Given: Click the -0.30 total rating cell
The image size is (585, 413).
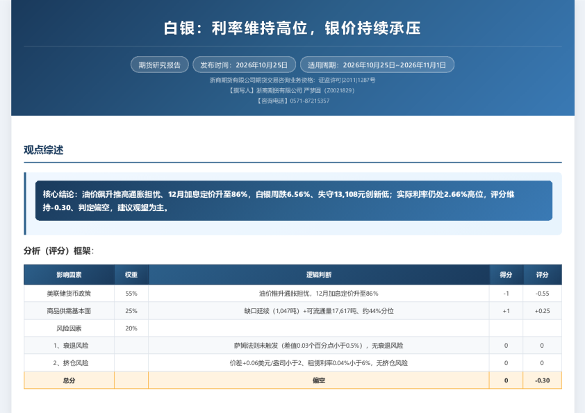Looking at the screenshot, I should pos(542,380).
